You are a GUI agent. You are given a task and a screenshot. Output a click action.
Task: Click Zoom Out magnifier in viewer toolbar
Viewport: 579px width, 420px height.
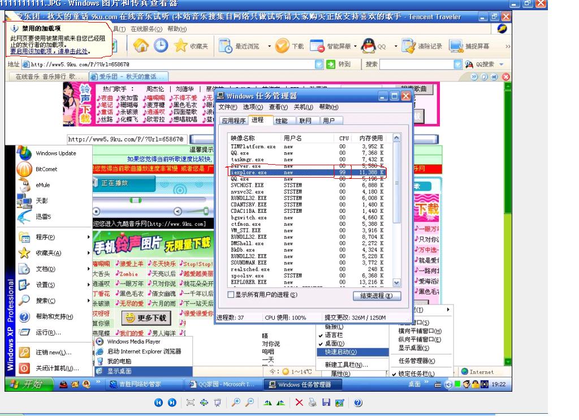[249, 402]
